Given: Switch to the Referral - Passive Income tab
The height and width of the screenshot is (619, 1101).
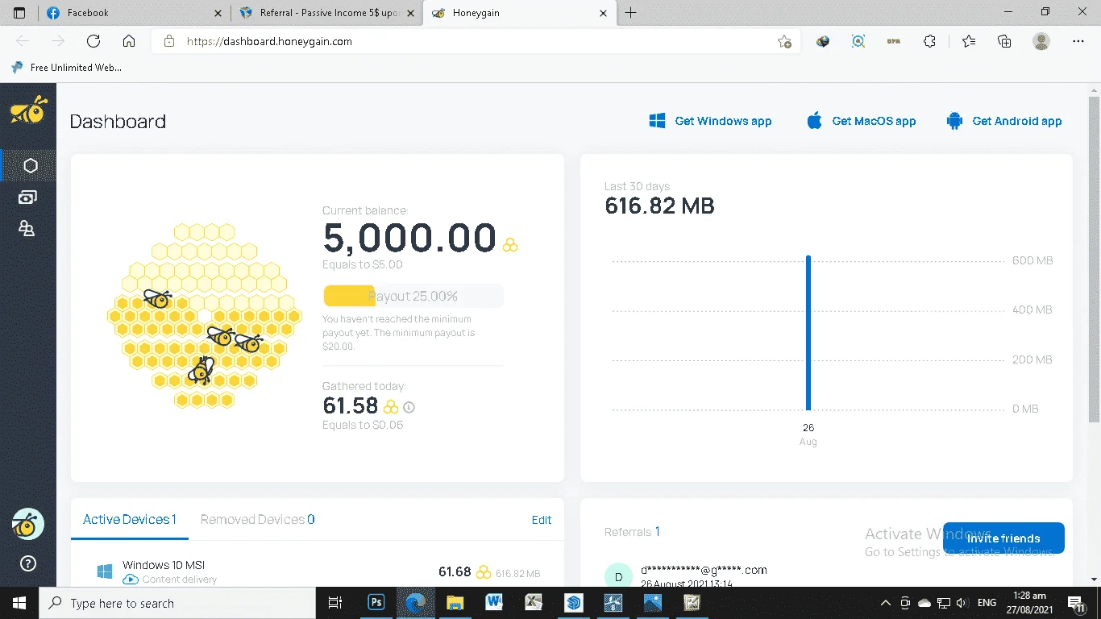Looking at the screenshot, I should coord(327,13).
